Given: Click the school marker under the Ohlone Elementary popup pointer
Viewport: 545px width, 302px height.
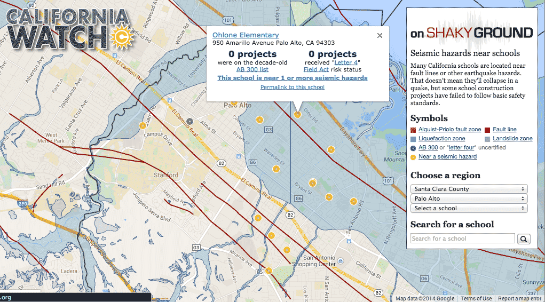Looking at the screenshot, I should pos(297,114).
